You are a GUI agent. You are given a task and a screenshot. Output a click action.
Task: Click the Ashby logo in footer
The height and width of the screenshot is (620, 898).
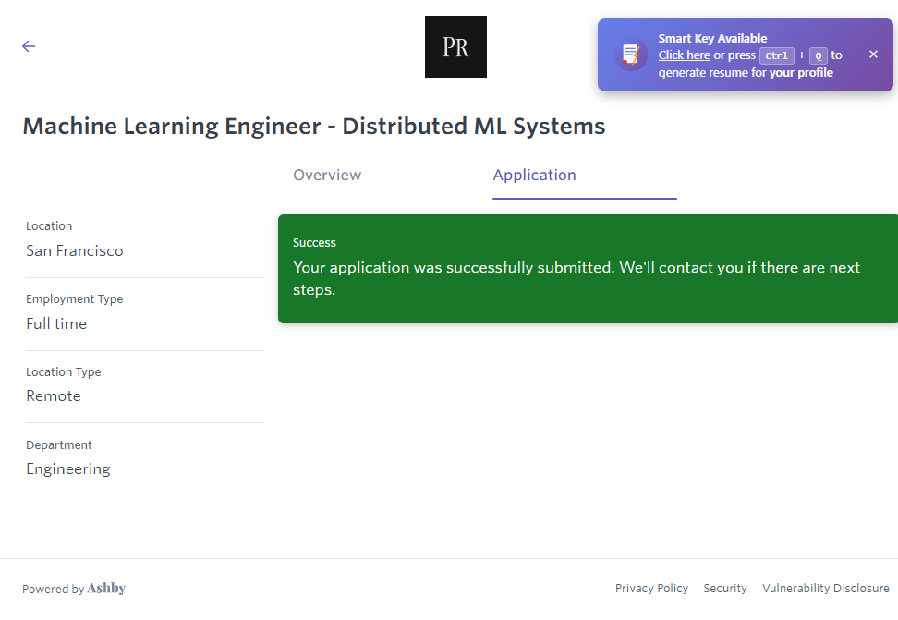pos(106,589)
